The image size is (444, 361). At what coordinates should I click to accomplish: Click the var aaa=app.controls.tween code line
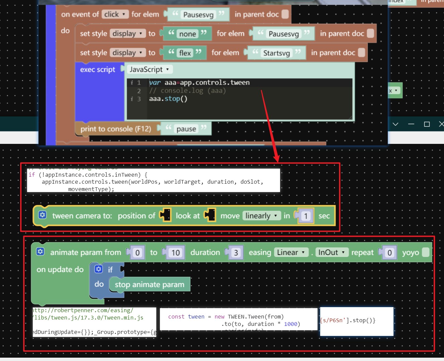coord(199,83)
